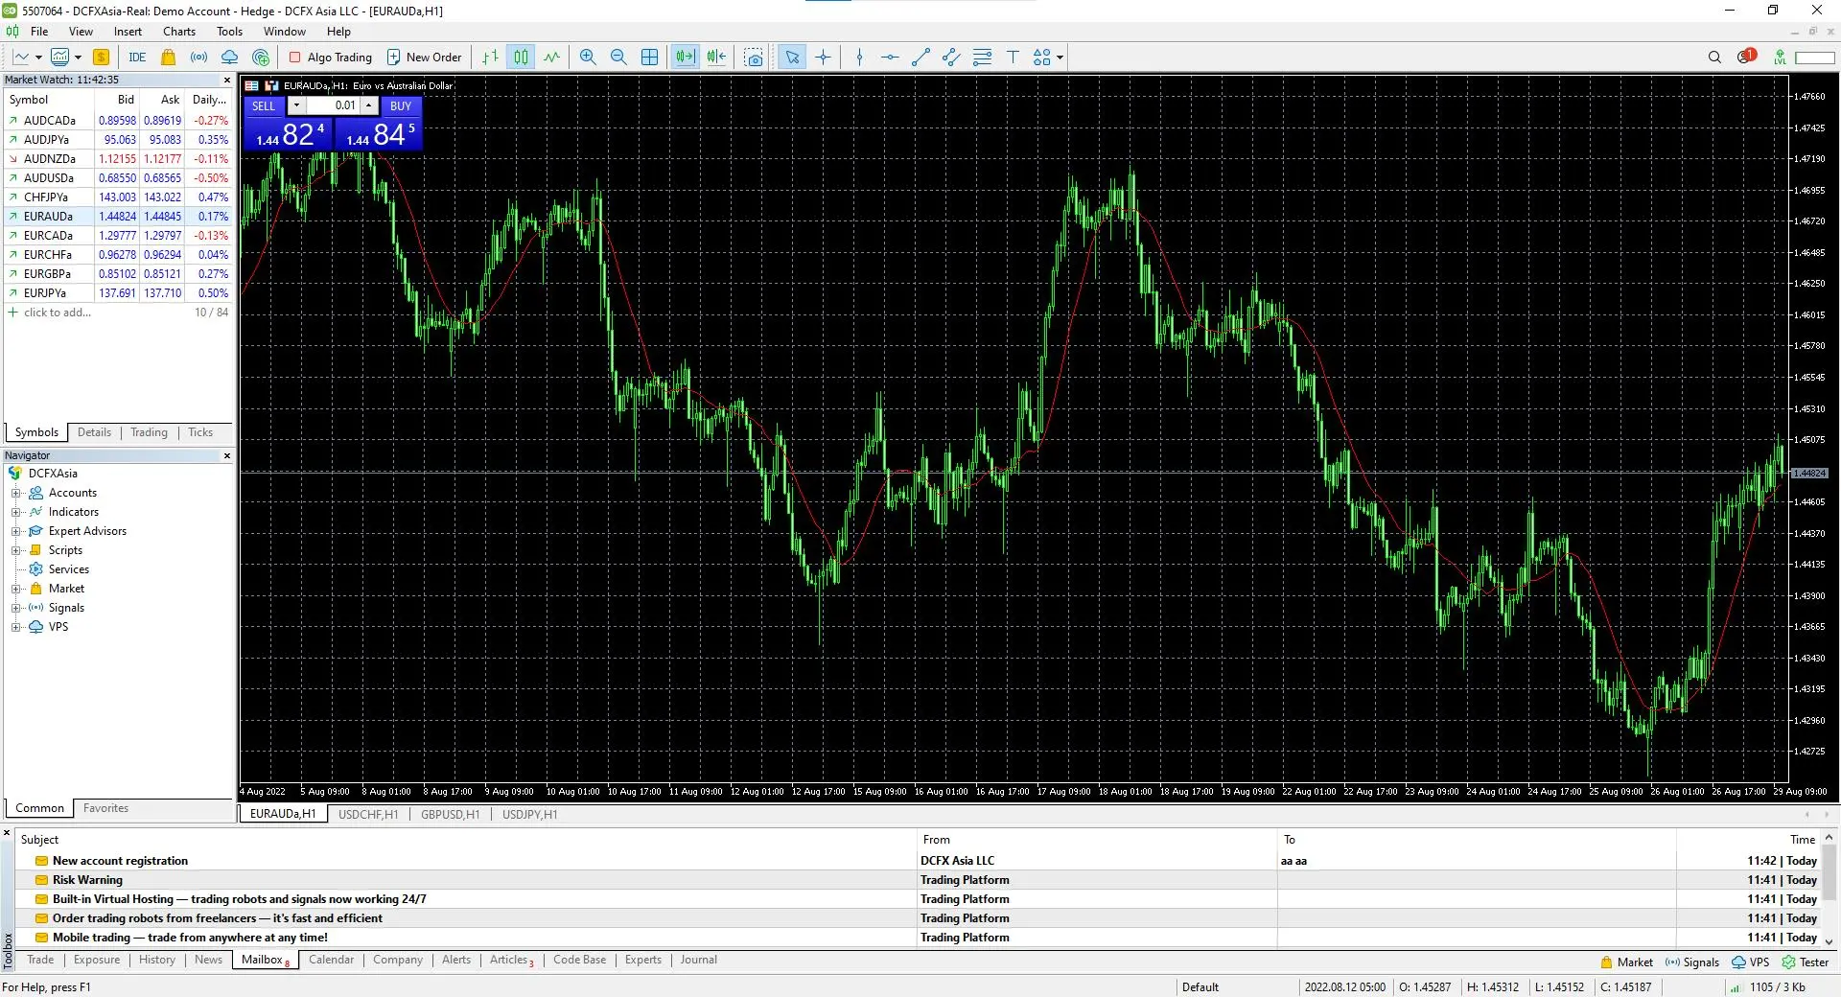Select the EURAUDa row in Market Watch
Screen dimensions: 1841x997
(x=118, y=217)
